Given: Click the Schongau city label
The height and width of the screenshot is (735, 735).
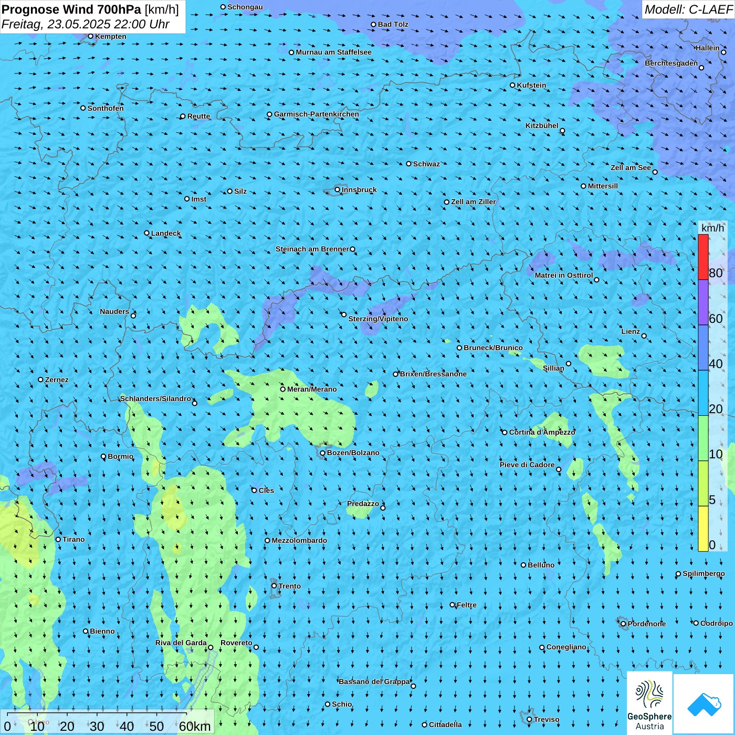Looking at the screenshot, I should [245, 7].
